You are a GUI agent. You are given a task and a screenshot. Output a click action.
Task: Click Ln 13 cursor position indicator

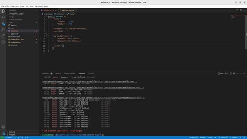[193, 137]
